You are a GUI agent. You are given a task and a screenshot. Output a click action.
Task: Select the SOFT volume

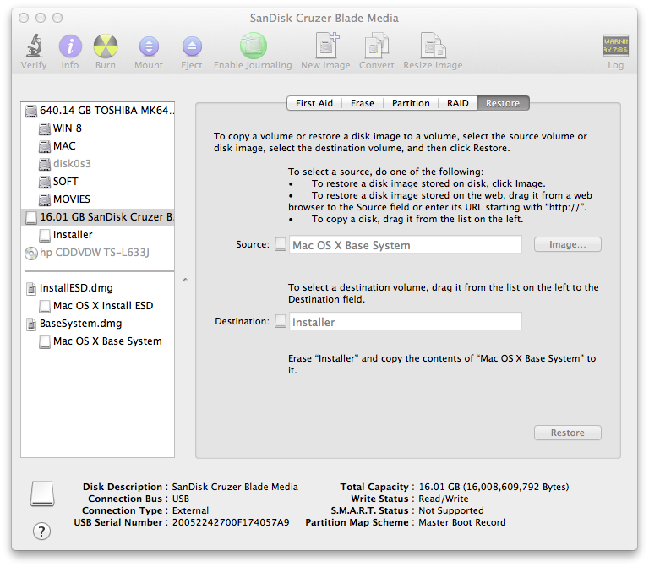pyautogui.click(x=98, y=182)
